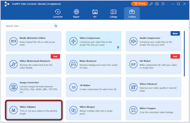Click the Noise Remover headphone icon
Image resolution: width=190 pixels, height=123 pixels.
(x=73, y=64)
